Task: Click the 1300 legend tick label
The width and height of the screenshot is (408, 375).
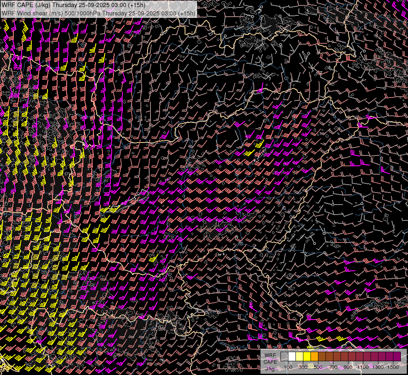Action: tap(378, 367)
